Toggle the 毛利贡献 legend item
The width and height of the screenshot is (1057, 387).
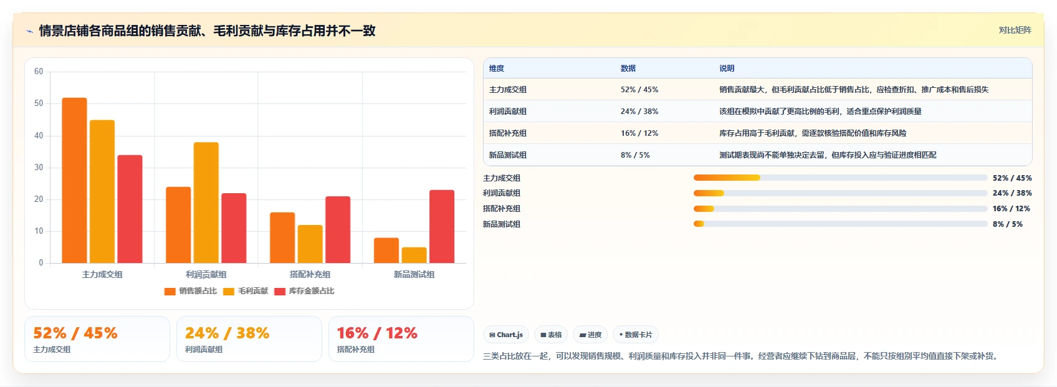[246, 291]
